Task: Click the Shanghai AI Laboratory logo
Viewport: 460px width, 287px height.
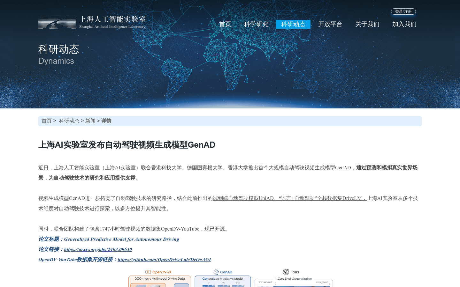Action: 92,22
